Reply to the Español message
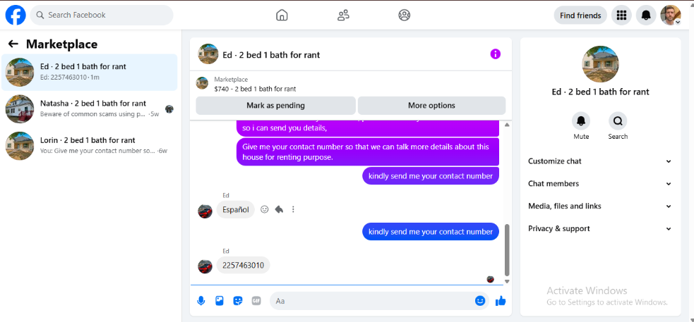This screenshot has width=694, height=322. click(279, 209)
